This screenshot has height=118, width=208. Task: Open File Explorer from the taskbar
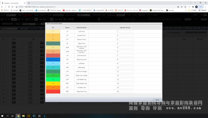click(x=23, y=116)
